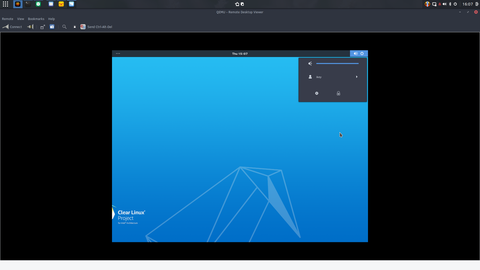480x270 pixels.
Task: Switch to Remote Desktop Viewer panel icon
Action: 71,4
